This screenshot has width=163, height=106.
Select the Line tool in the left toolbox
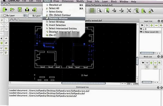tap(6, 20)
